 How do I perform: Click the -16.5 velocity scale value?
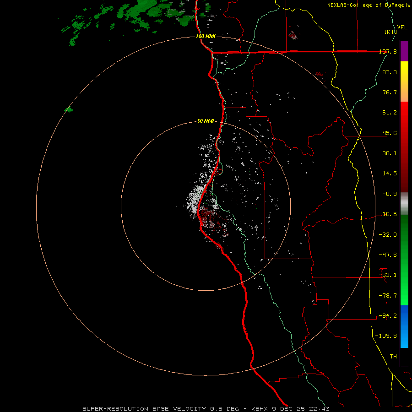coord(388,214)
